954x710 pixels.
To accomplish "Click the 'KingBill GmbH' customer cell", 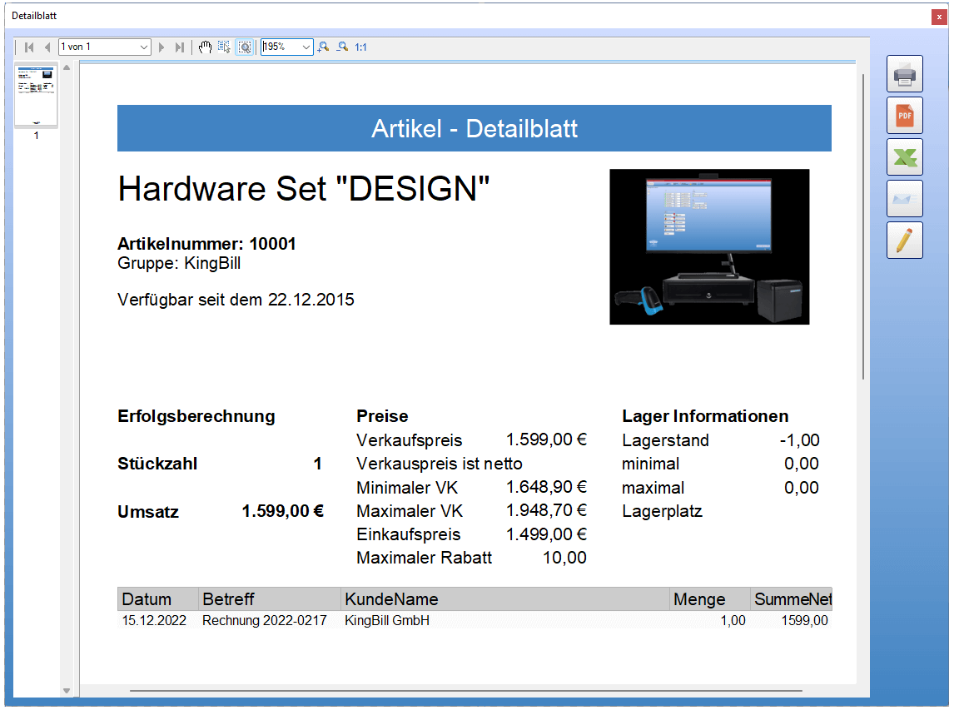I will tap(387, 621).
